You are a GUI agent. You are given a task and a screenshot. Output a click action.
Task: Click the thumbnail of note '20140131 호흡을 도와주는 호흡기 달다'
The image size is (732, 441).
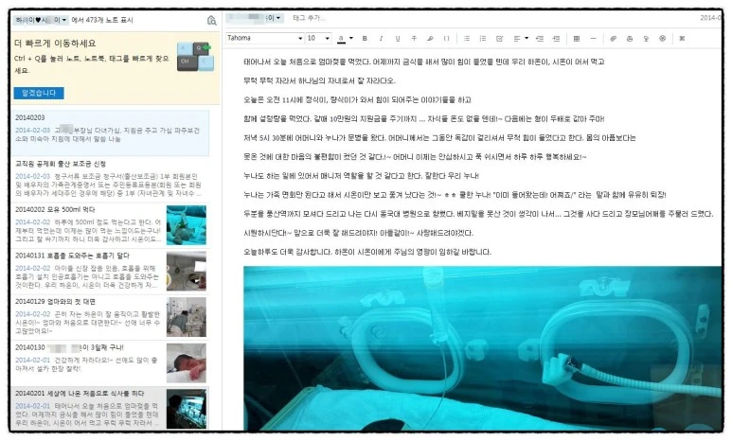coord(187,272)
